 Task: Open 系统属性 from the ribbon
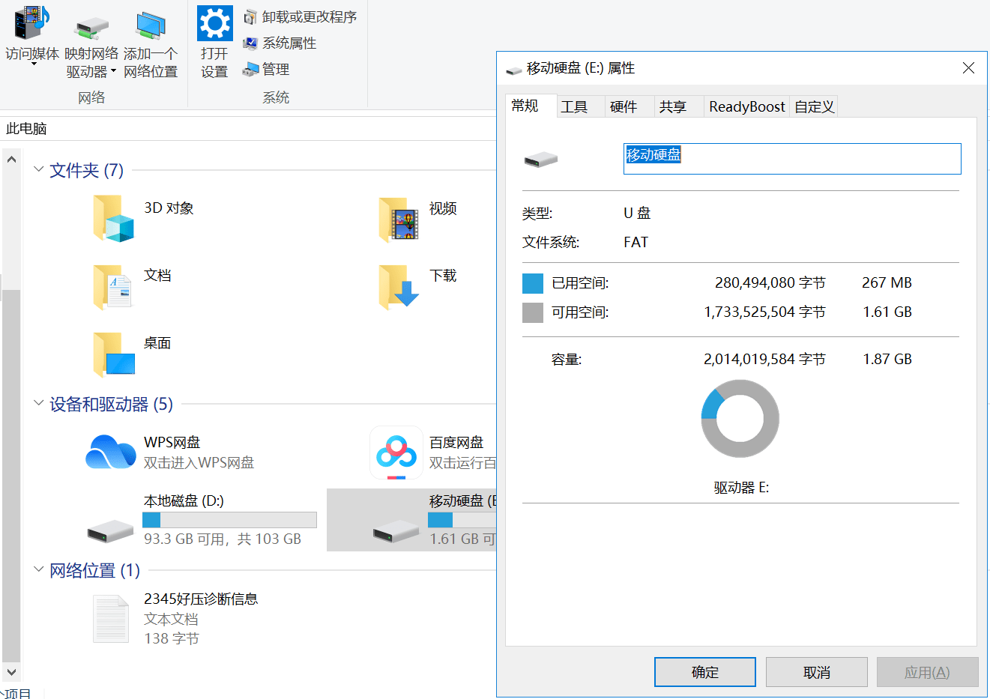pos(250,43)
